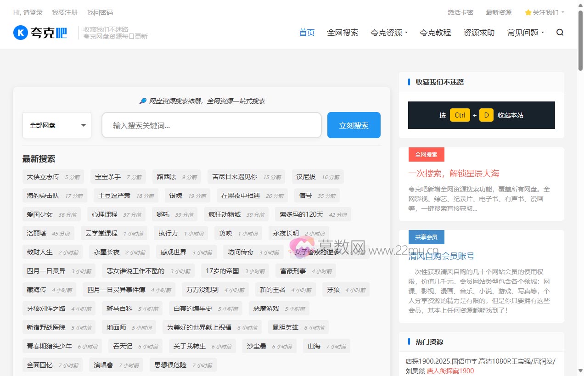The width and height of the screenshot is (584, 376).
Task: Click the 我要注册 registration link
Action: 64,12
